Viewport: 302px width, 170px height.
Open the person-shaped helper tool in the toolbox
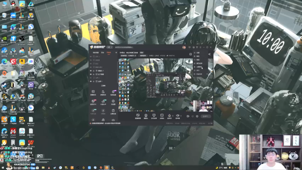(x=103, y=93)
